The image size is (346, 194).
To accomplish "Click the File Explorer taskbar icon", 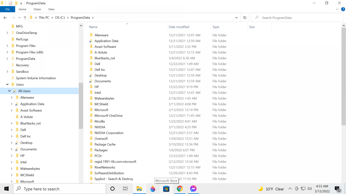I will pyautogui.click(x=139, y=189).
